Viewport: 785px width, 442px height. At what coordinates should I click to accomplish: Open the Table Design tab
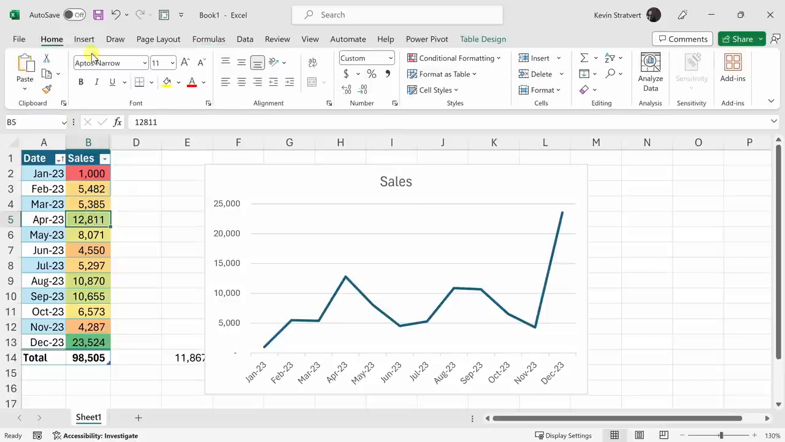point(483,39)
